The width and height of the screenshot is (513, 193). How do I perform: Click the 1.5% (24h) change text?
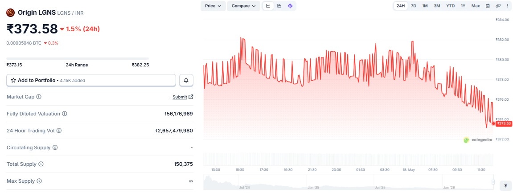coord(83,29)
